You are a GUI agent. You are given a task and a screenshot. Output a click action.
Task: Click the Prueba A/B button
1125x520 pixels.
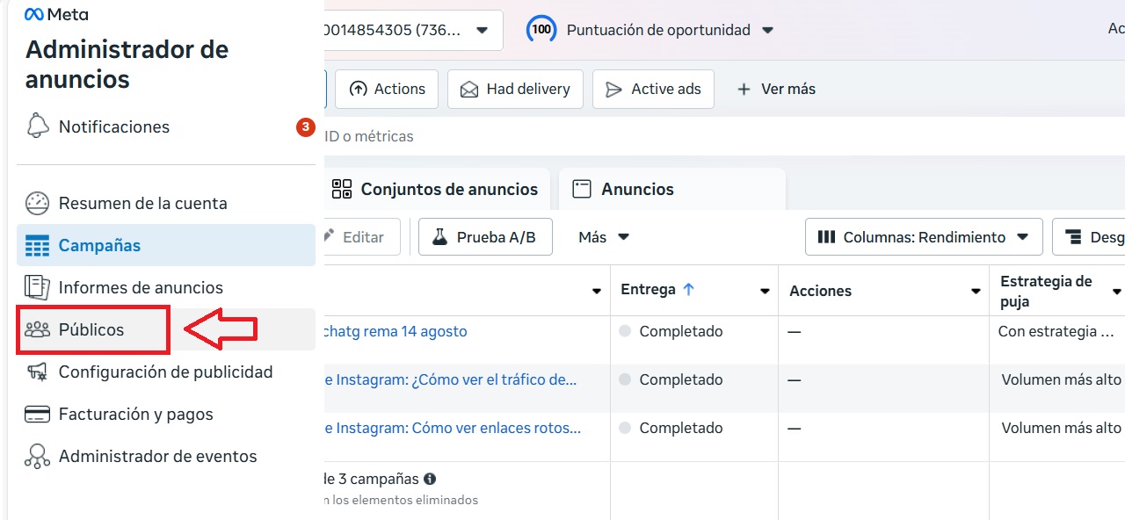coord(485,237)
